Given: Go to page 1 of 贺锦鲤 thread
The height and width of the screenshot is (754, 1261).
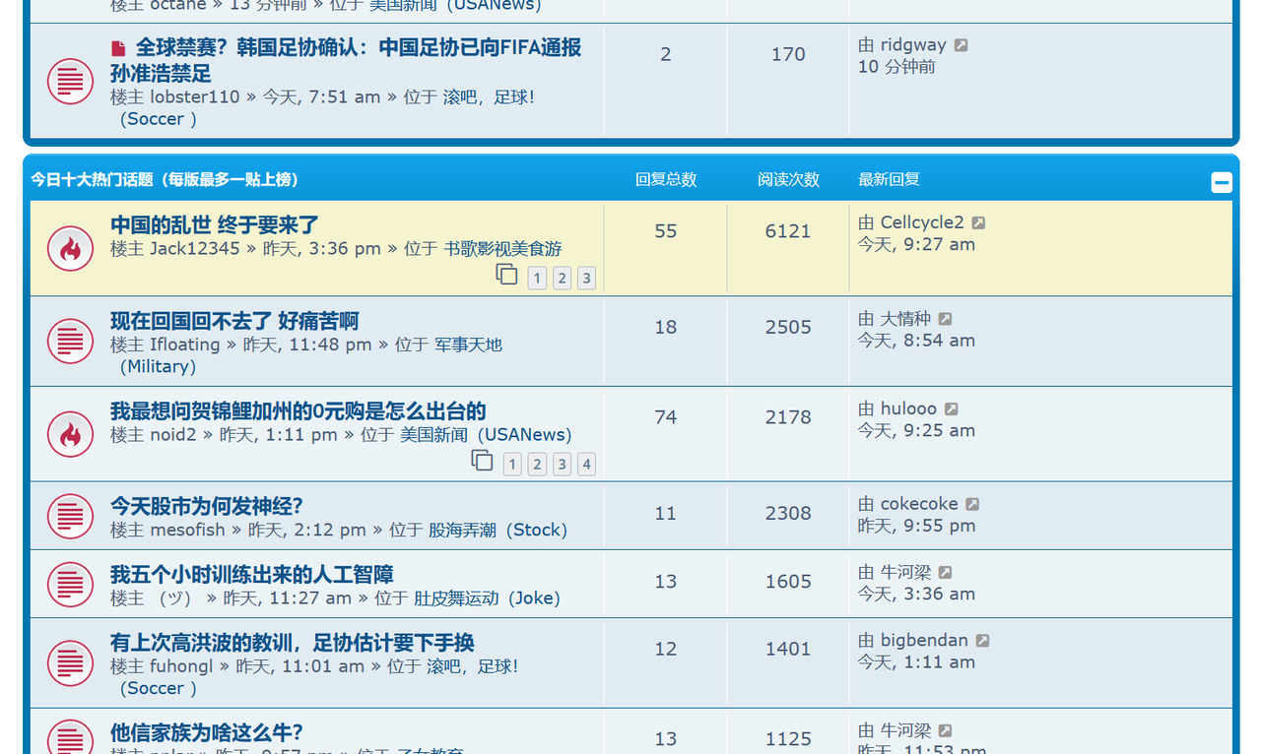Looking at the screenshot, I should [512, 465].
